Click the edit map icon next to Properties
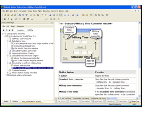The width and height of the screenshot is (142, 113). tap(29, 30)
